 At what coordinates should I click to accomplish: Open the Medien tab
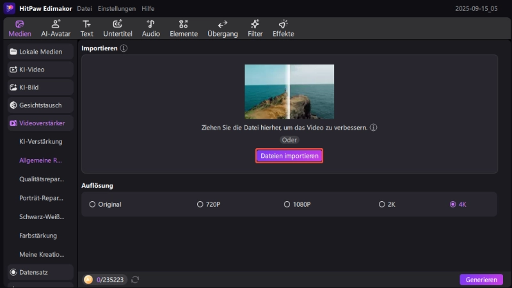[x=20, y=29]
